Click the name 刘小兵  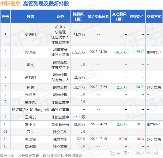tap(30, 124)
